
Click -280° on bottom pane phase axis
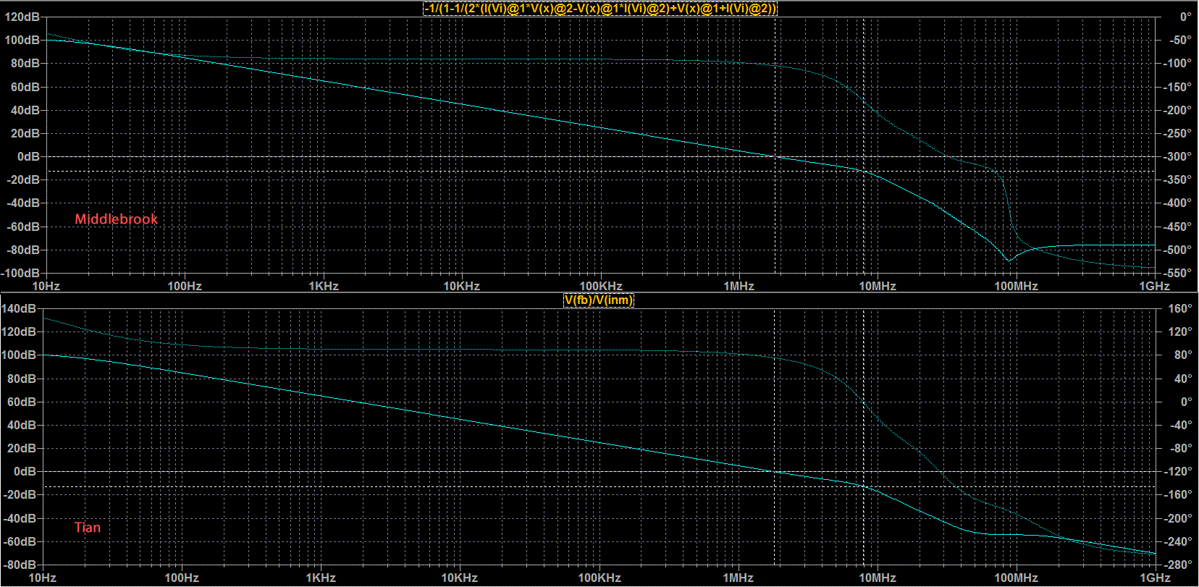(1178, 565)
